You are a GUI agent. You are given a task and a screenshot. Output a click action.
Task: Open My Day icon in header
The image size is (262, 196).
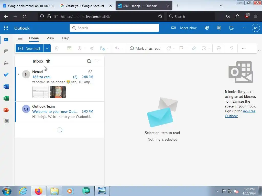coord(231,28)
